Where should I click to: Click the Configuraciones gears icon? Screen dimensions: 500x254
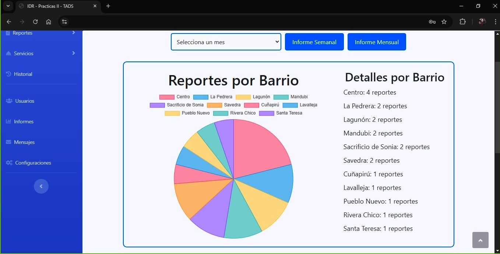(9, 163)
